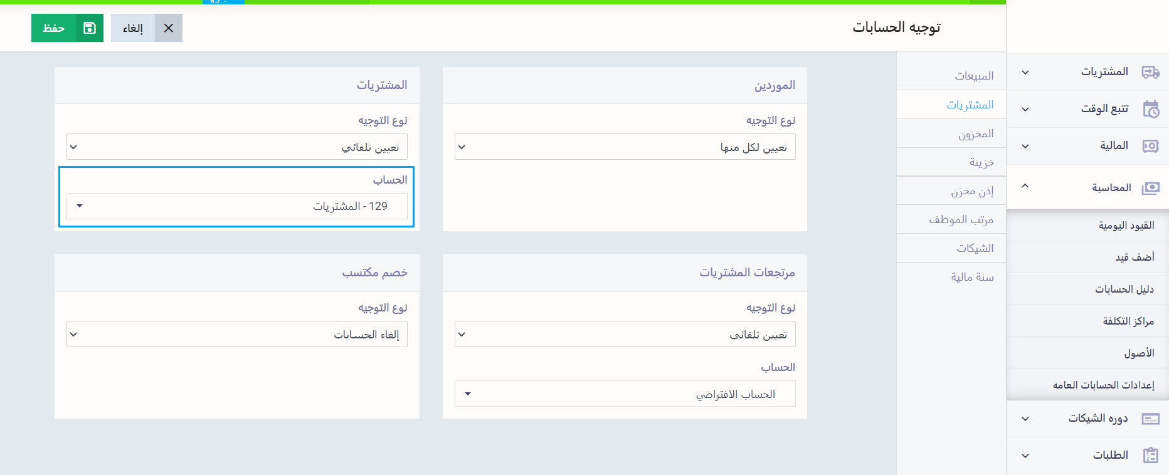Click the cheque cycle card icon
Image resolution: width=1169 pixels, height=475 pixels.
(x=1150, y=419)
